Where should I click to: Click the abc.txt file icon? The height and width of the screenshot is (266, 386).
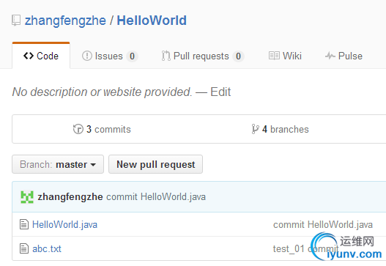coord(24,248)
